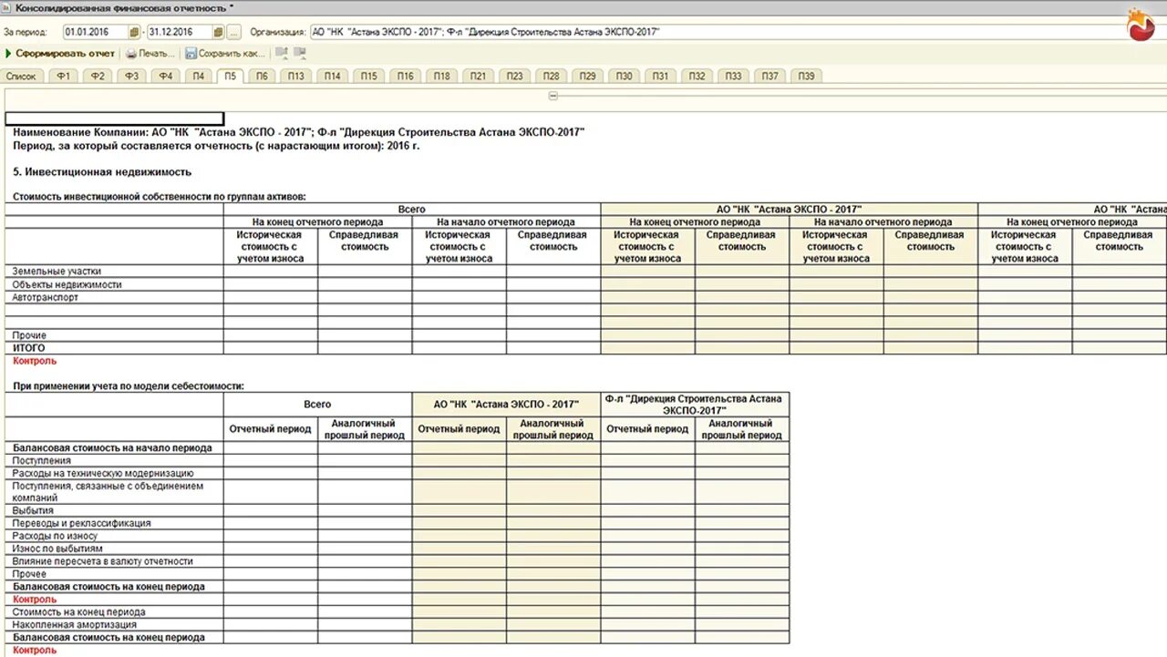This screenshot has width=1167, height=657.
Task: Click the row label Земельные участки
Action: click(57, 272)
